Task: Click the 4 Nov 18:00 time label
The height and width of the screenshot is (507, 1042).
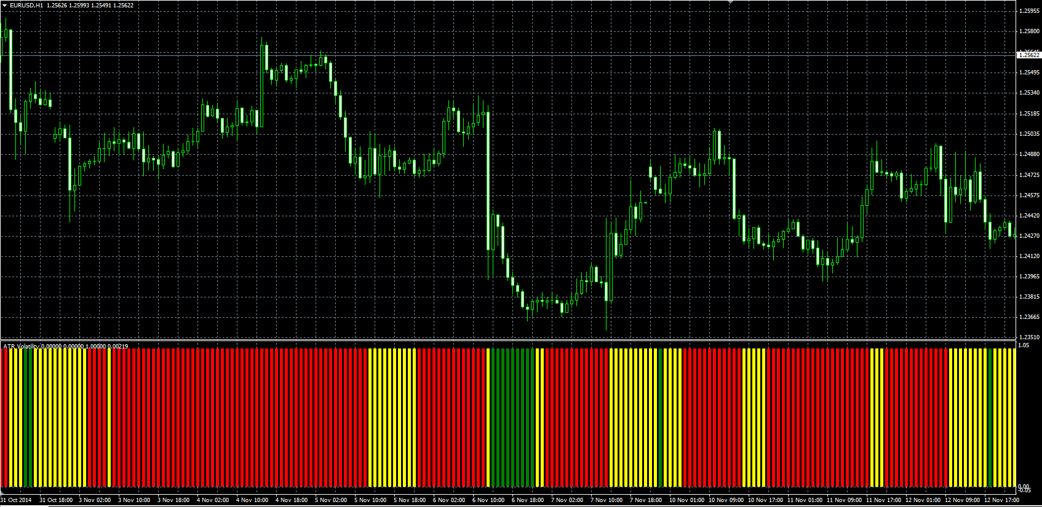Action: coord(292,500)
